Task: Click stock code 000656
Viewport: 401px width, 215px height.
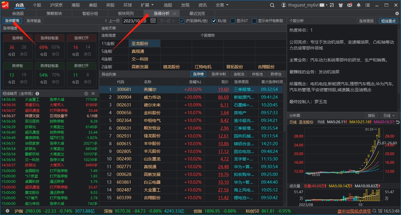Action: [124, 113]
